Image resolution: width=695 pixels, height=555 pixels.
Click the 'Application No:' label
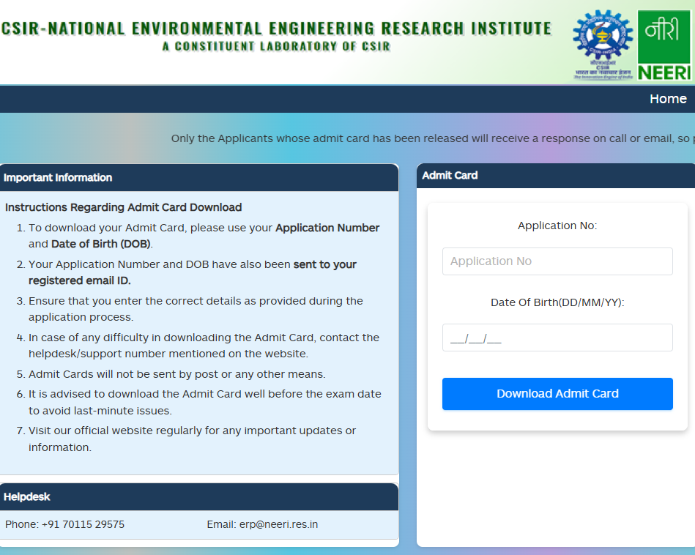(x=557, y=226)
